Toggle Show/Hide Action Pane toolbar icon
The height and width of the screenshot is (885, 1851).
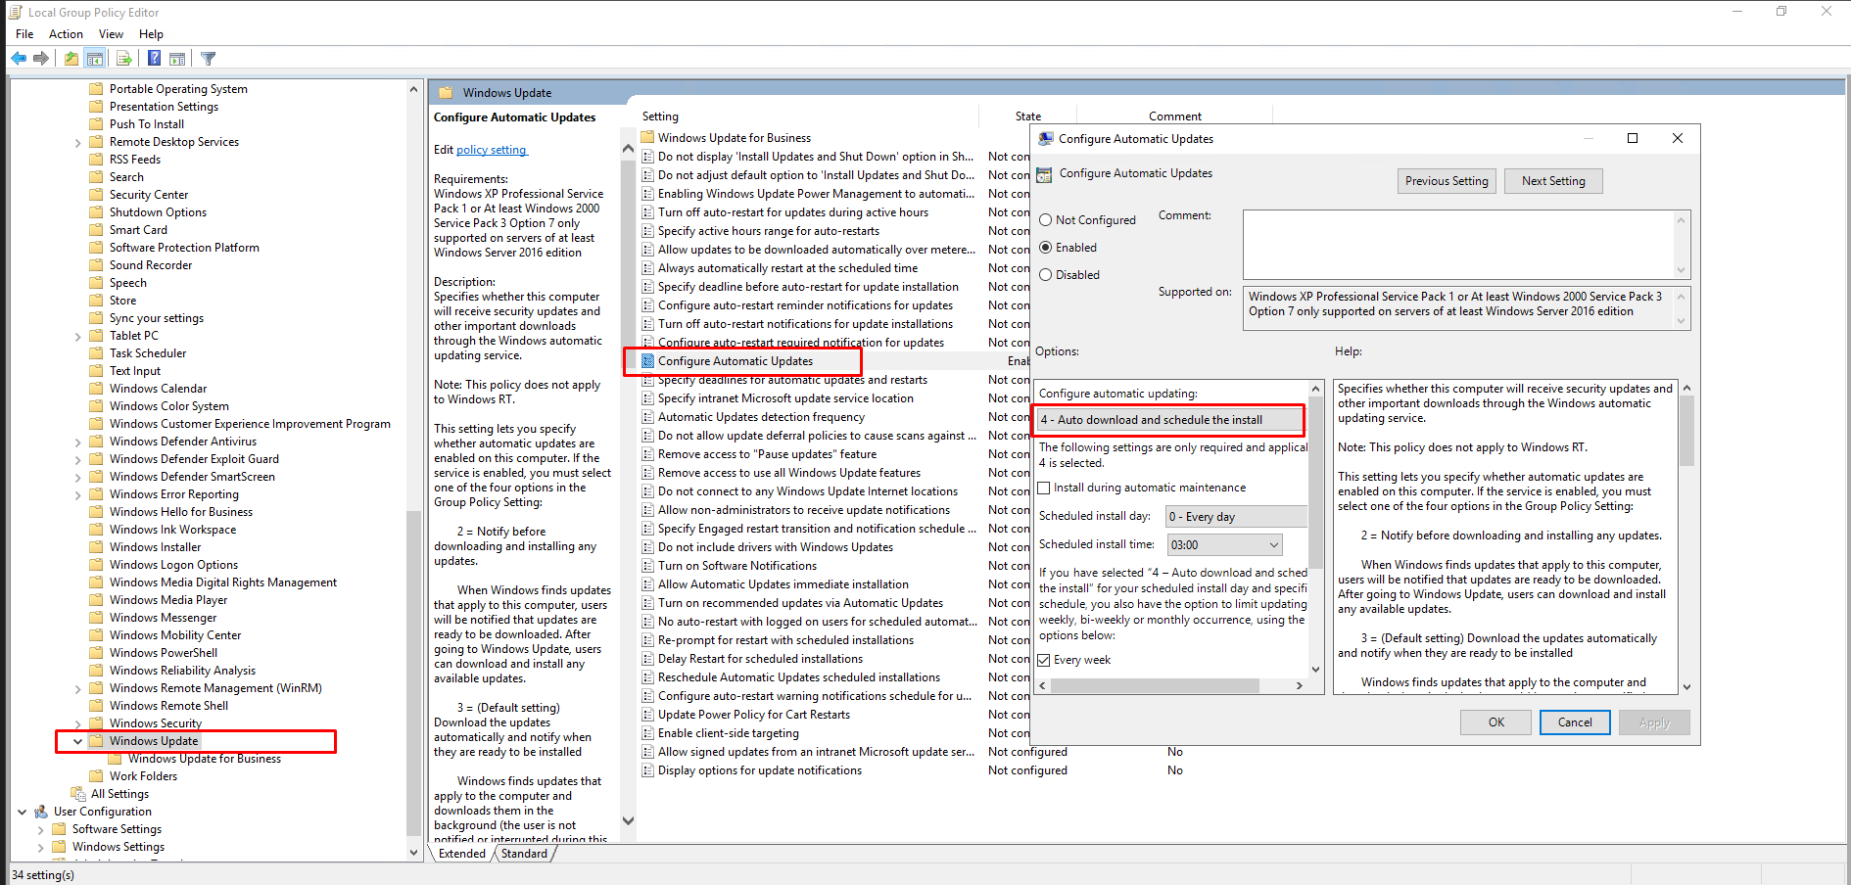coord(177,59)
